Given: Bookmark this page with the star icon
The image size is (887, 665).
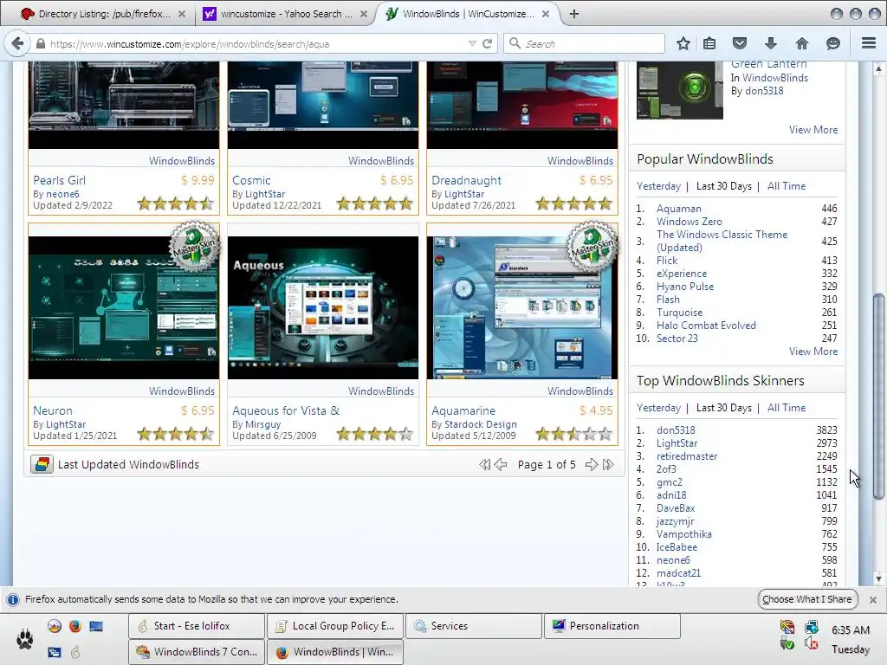Looking at the screenshot, I should [683, 43].
